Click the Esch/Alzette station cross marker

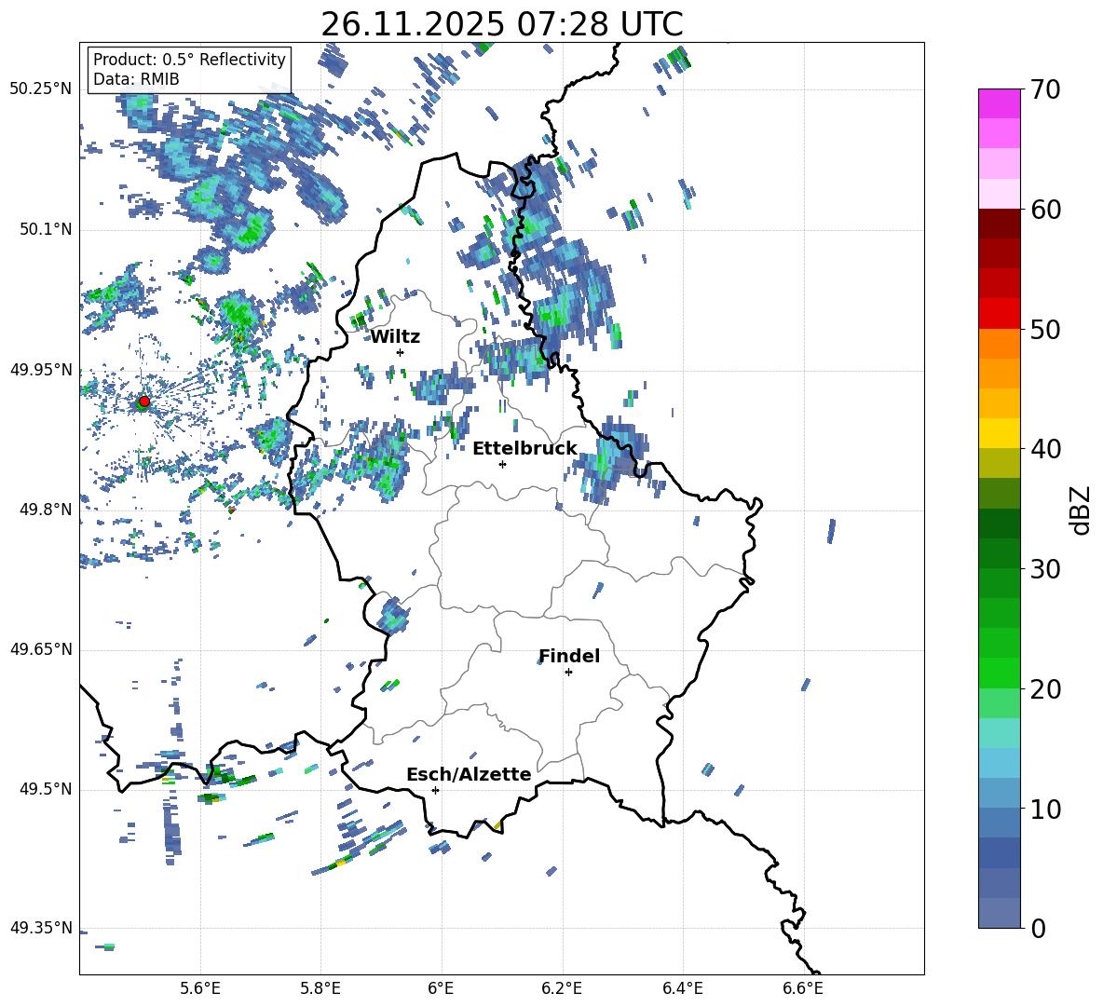point(435,790)
